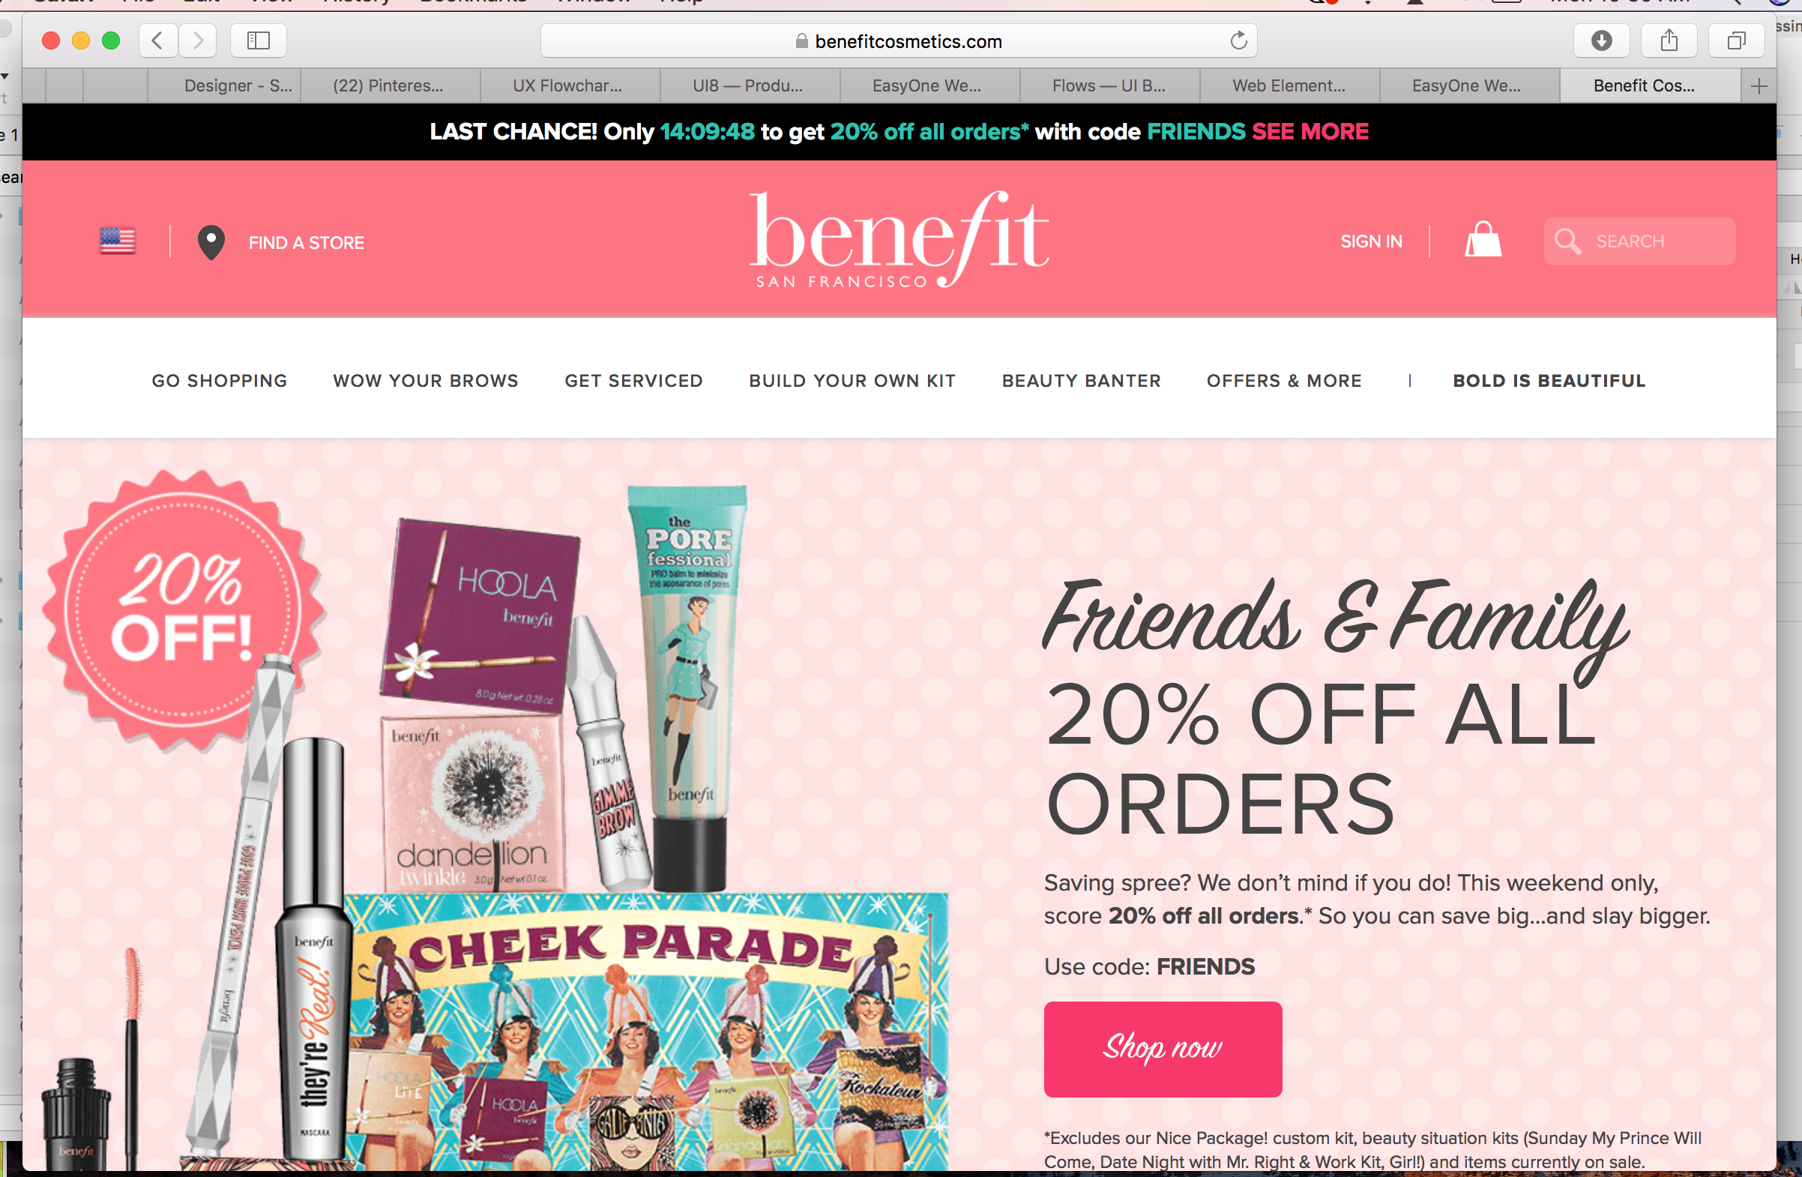Click the Safari back arrow button
The height and width of the screenshot is (1177, 1802).
coord(158,40)
